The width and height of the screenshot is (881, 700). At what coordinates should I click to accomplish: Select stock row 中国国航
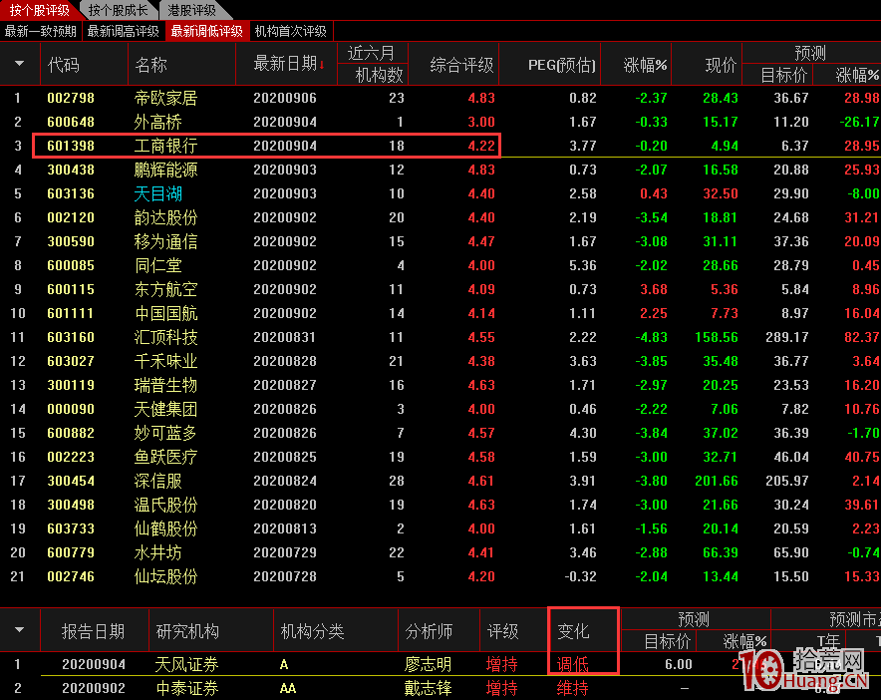pyautogui.click(x=440, y=313)
